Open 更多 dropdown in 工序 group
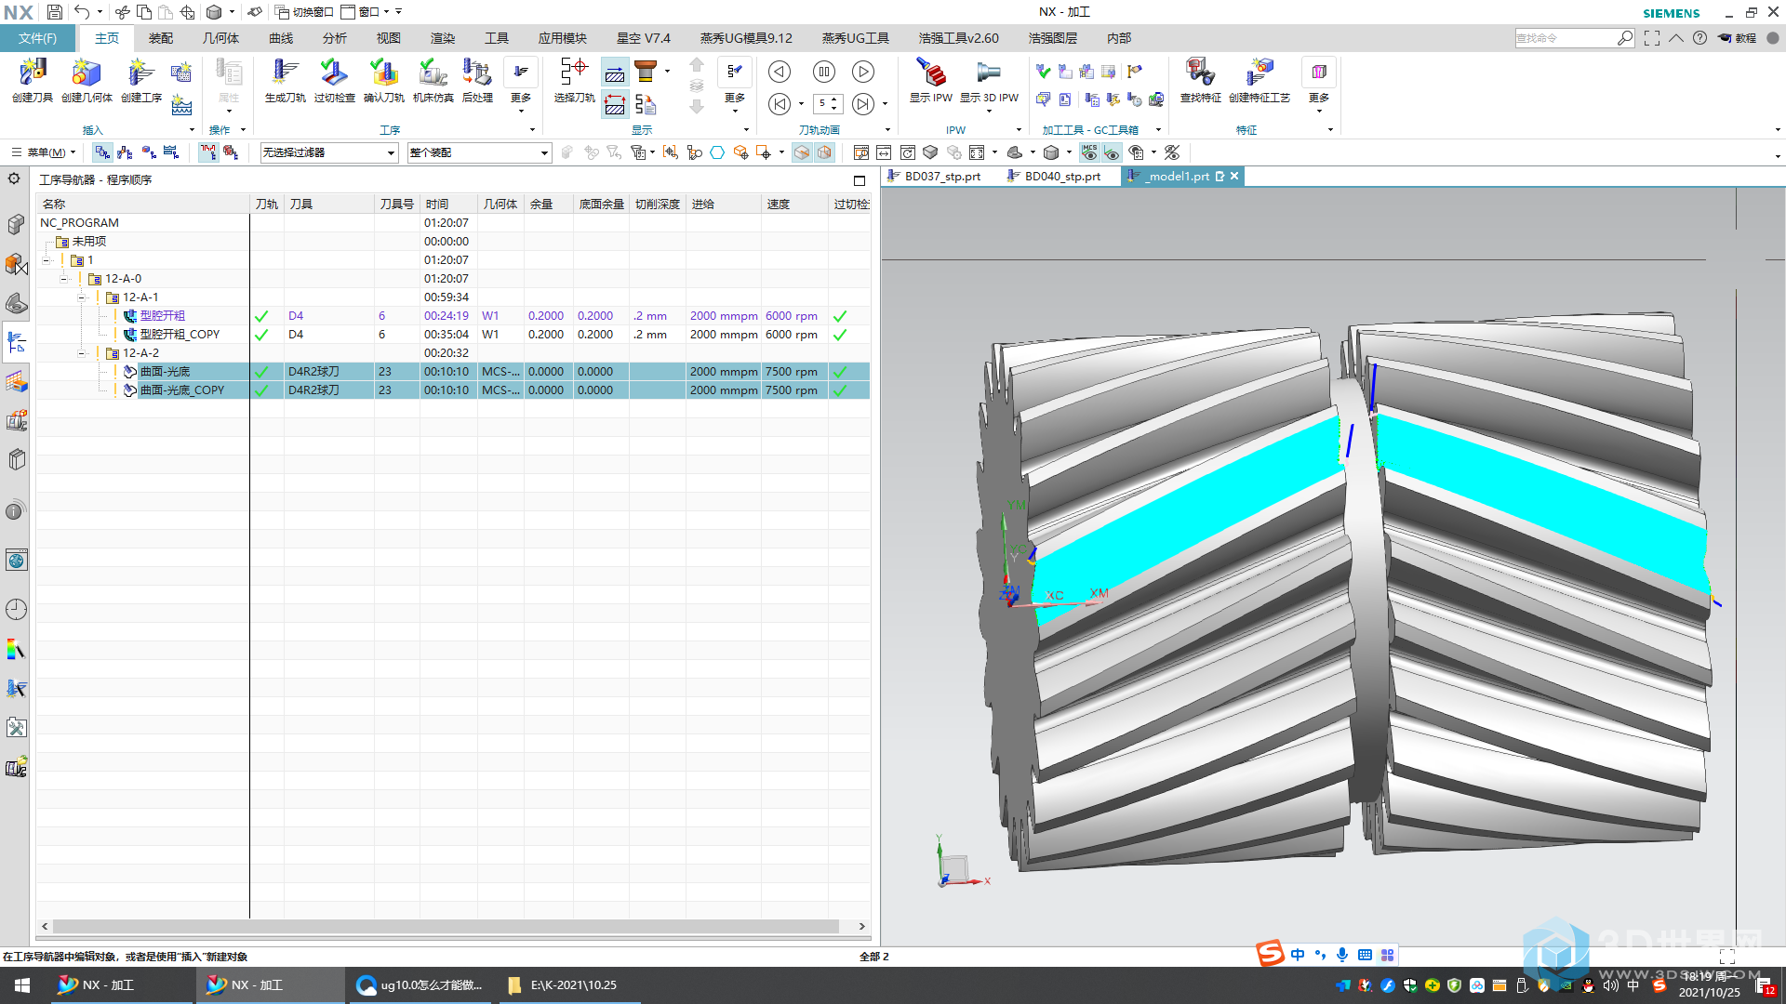 (521, 86)
